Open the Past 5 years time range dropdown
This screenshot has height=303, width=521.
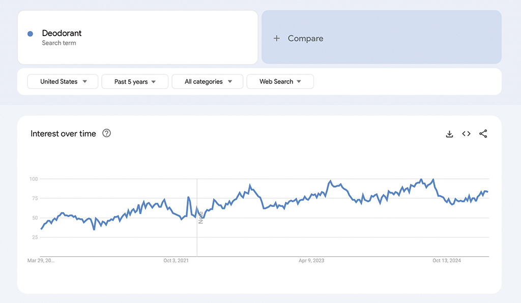pyautogui.click(x=135, y=81)
